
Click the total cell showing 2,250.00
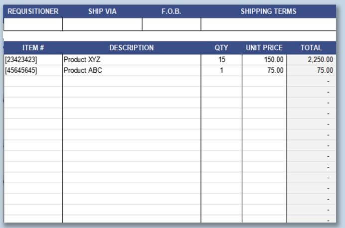pyautogui.click(x=311, y=60)
